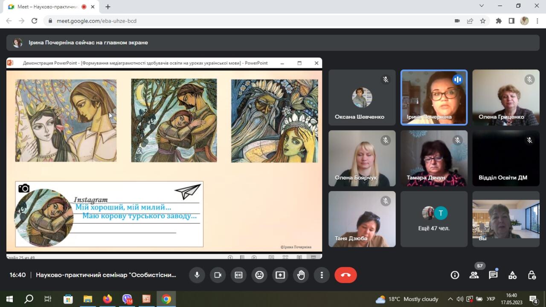Click the pinned presenter notification banner
This screenshot has width=546, height=307.
(273, 43)
